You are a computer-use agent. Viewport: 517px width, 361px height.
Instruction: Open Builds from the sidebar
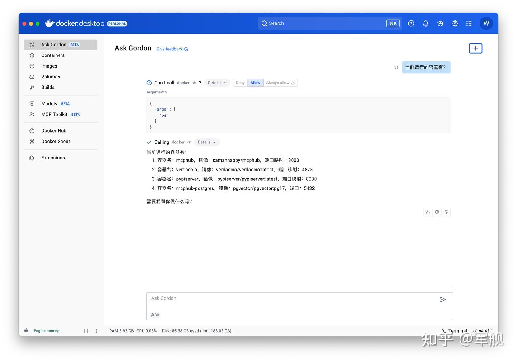[x=48, y=87]
